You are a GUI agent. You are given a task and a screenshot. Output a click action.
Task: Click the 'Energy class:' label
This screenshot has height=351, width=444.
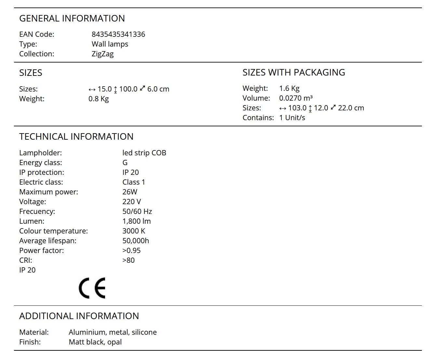point(41,162)
